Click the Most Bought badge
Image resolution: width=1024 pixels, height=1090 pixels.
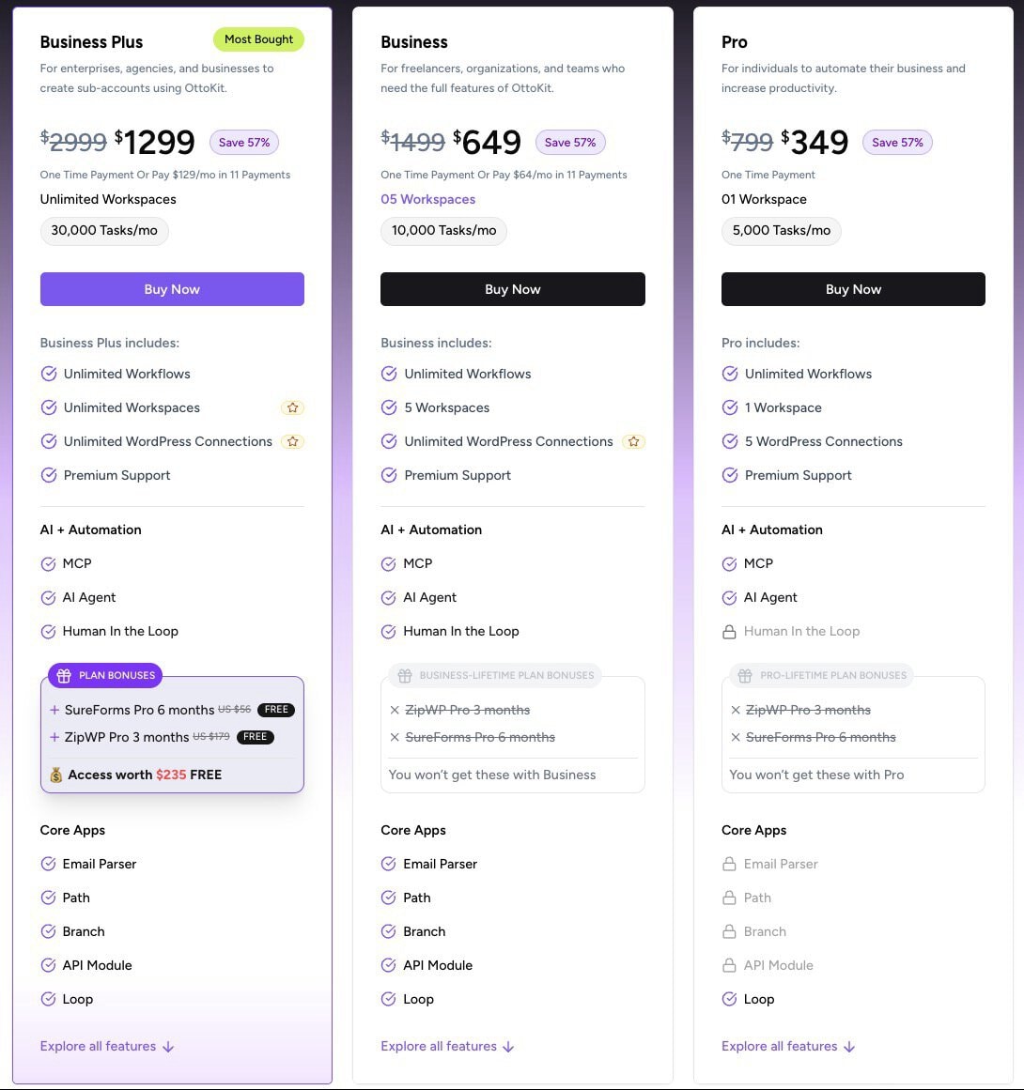click(x=258, y=39)
